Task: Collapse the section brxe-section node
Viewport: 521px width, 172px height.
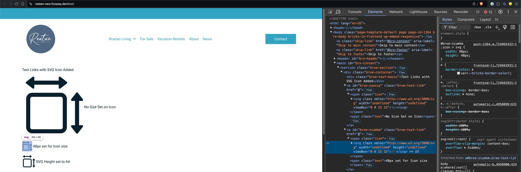Action: 338,68
